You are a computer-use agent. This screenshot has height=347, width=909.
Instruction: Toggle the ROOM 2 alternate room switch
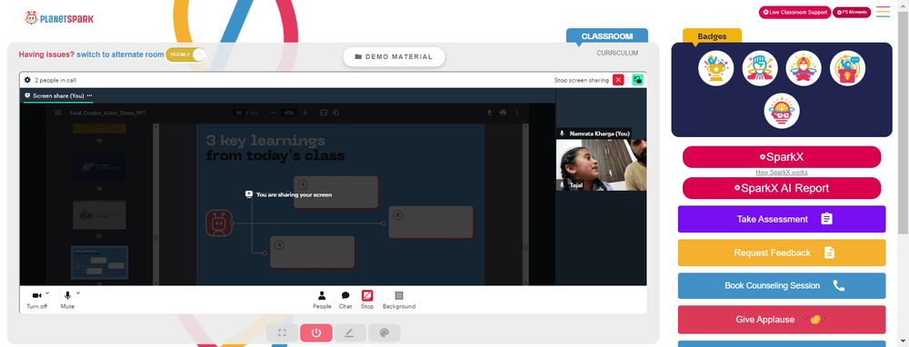click(x=185, y=55)
